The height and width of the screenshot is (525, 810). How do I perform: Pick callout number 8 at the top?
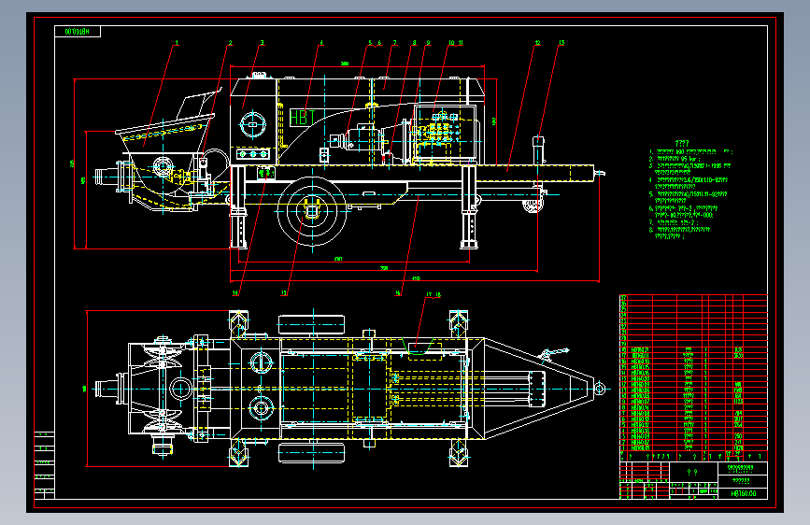tap(414, 43)
